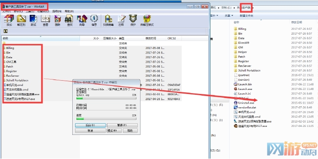Viewport: 318px width, 159px height.
Task: Sort WinRAR list by 名称 column header
Action: (x=41, y=38)
